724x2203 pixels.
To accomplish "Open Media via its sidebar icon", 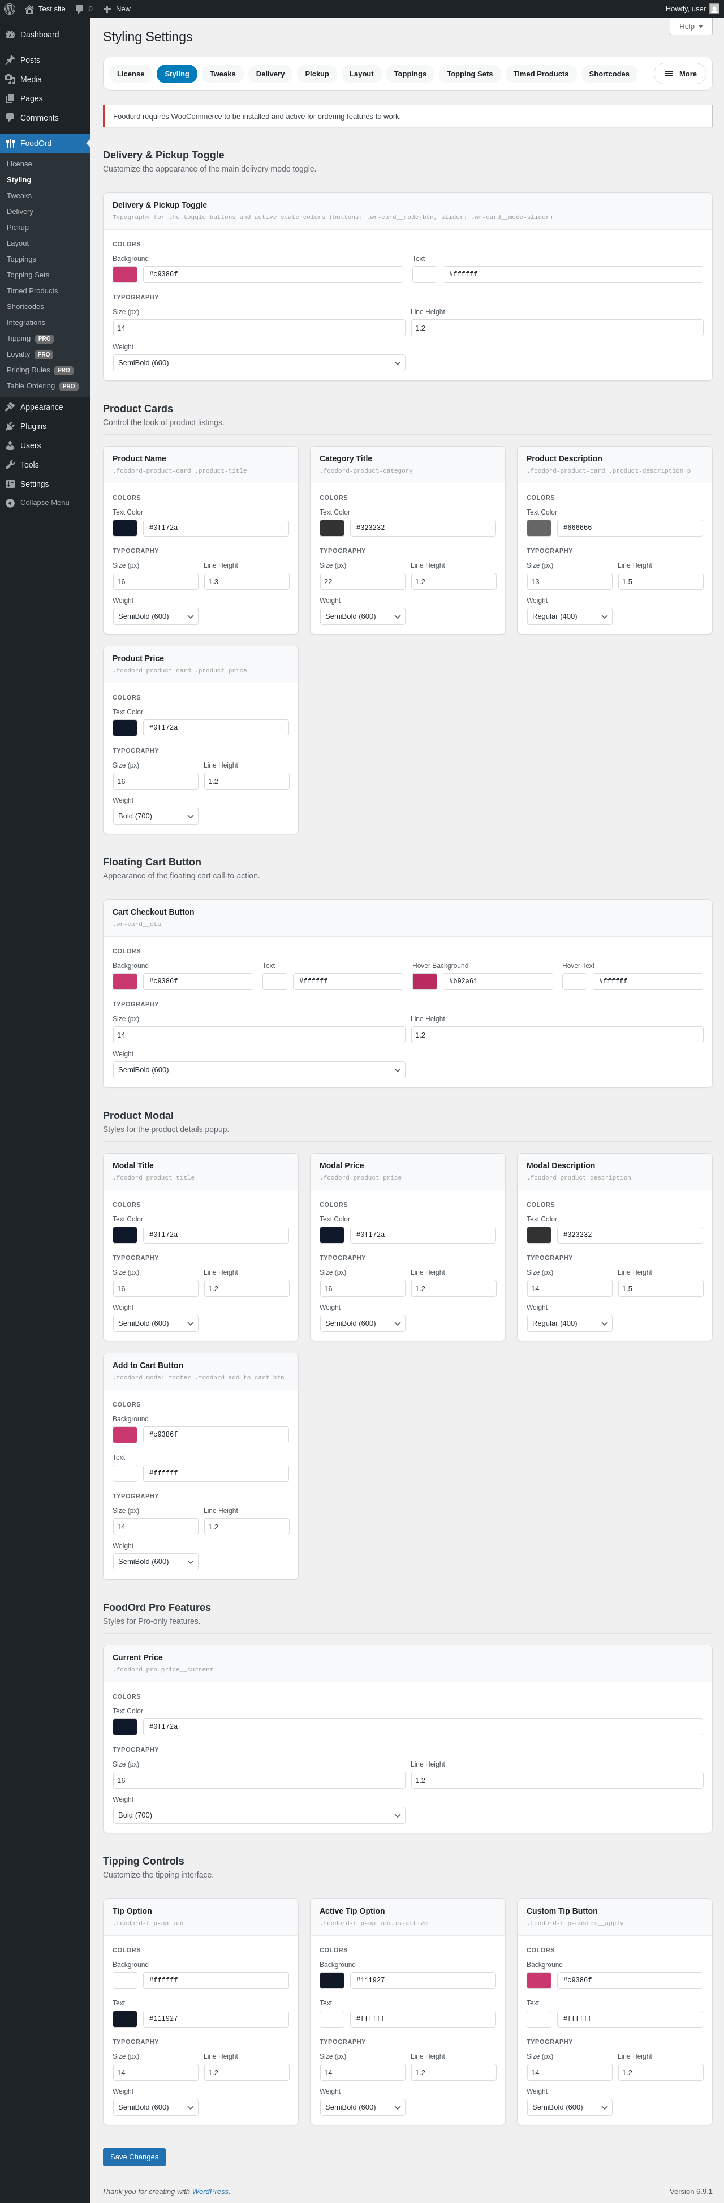I will (x=10, y=80).
